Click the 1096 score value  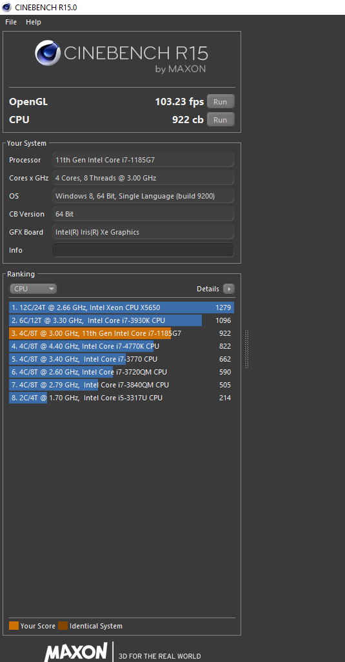[223, 320]
